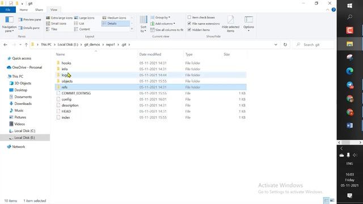Refresh the .git folder view

click(x=285, y=45)
